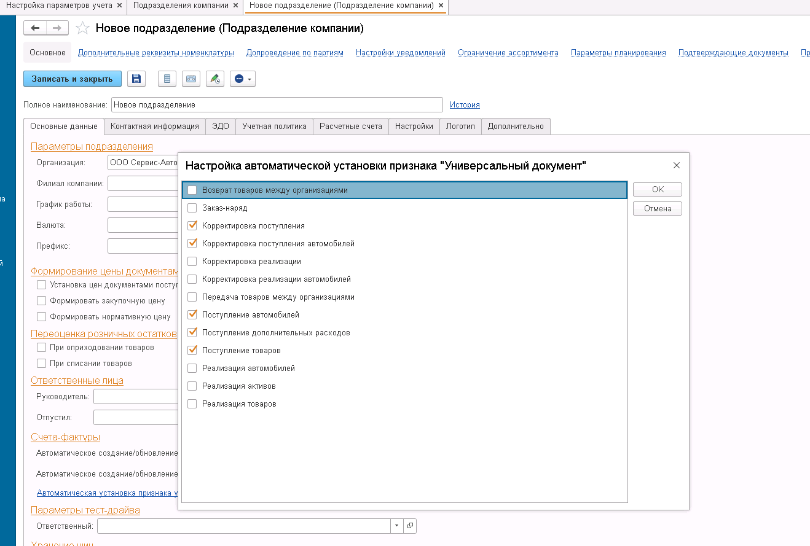The image size is (810, 546).
Task: Star the form to add to favorites
Action: coord(82,28)
